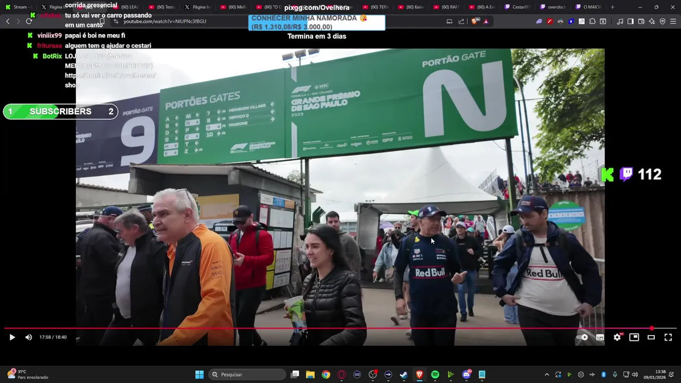The height and width of the screenshot is (383, 681).
Task: Open the clock showing 13:38
Action: click(655, 374)
